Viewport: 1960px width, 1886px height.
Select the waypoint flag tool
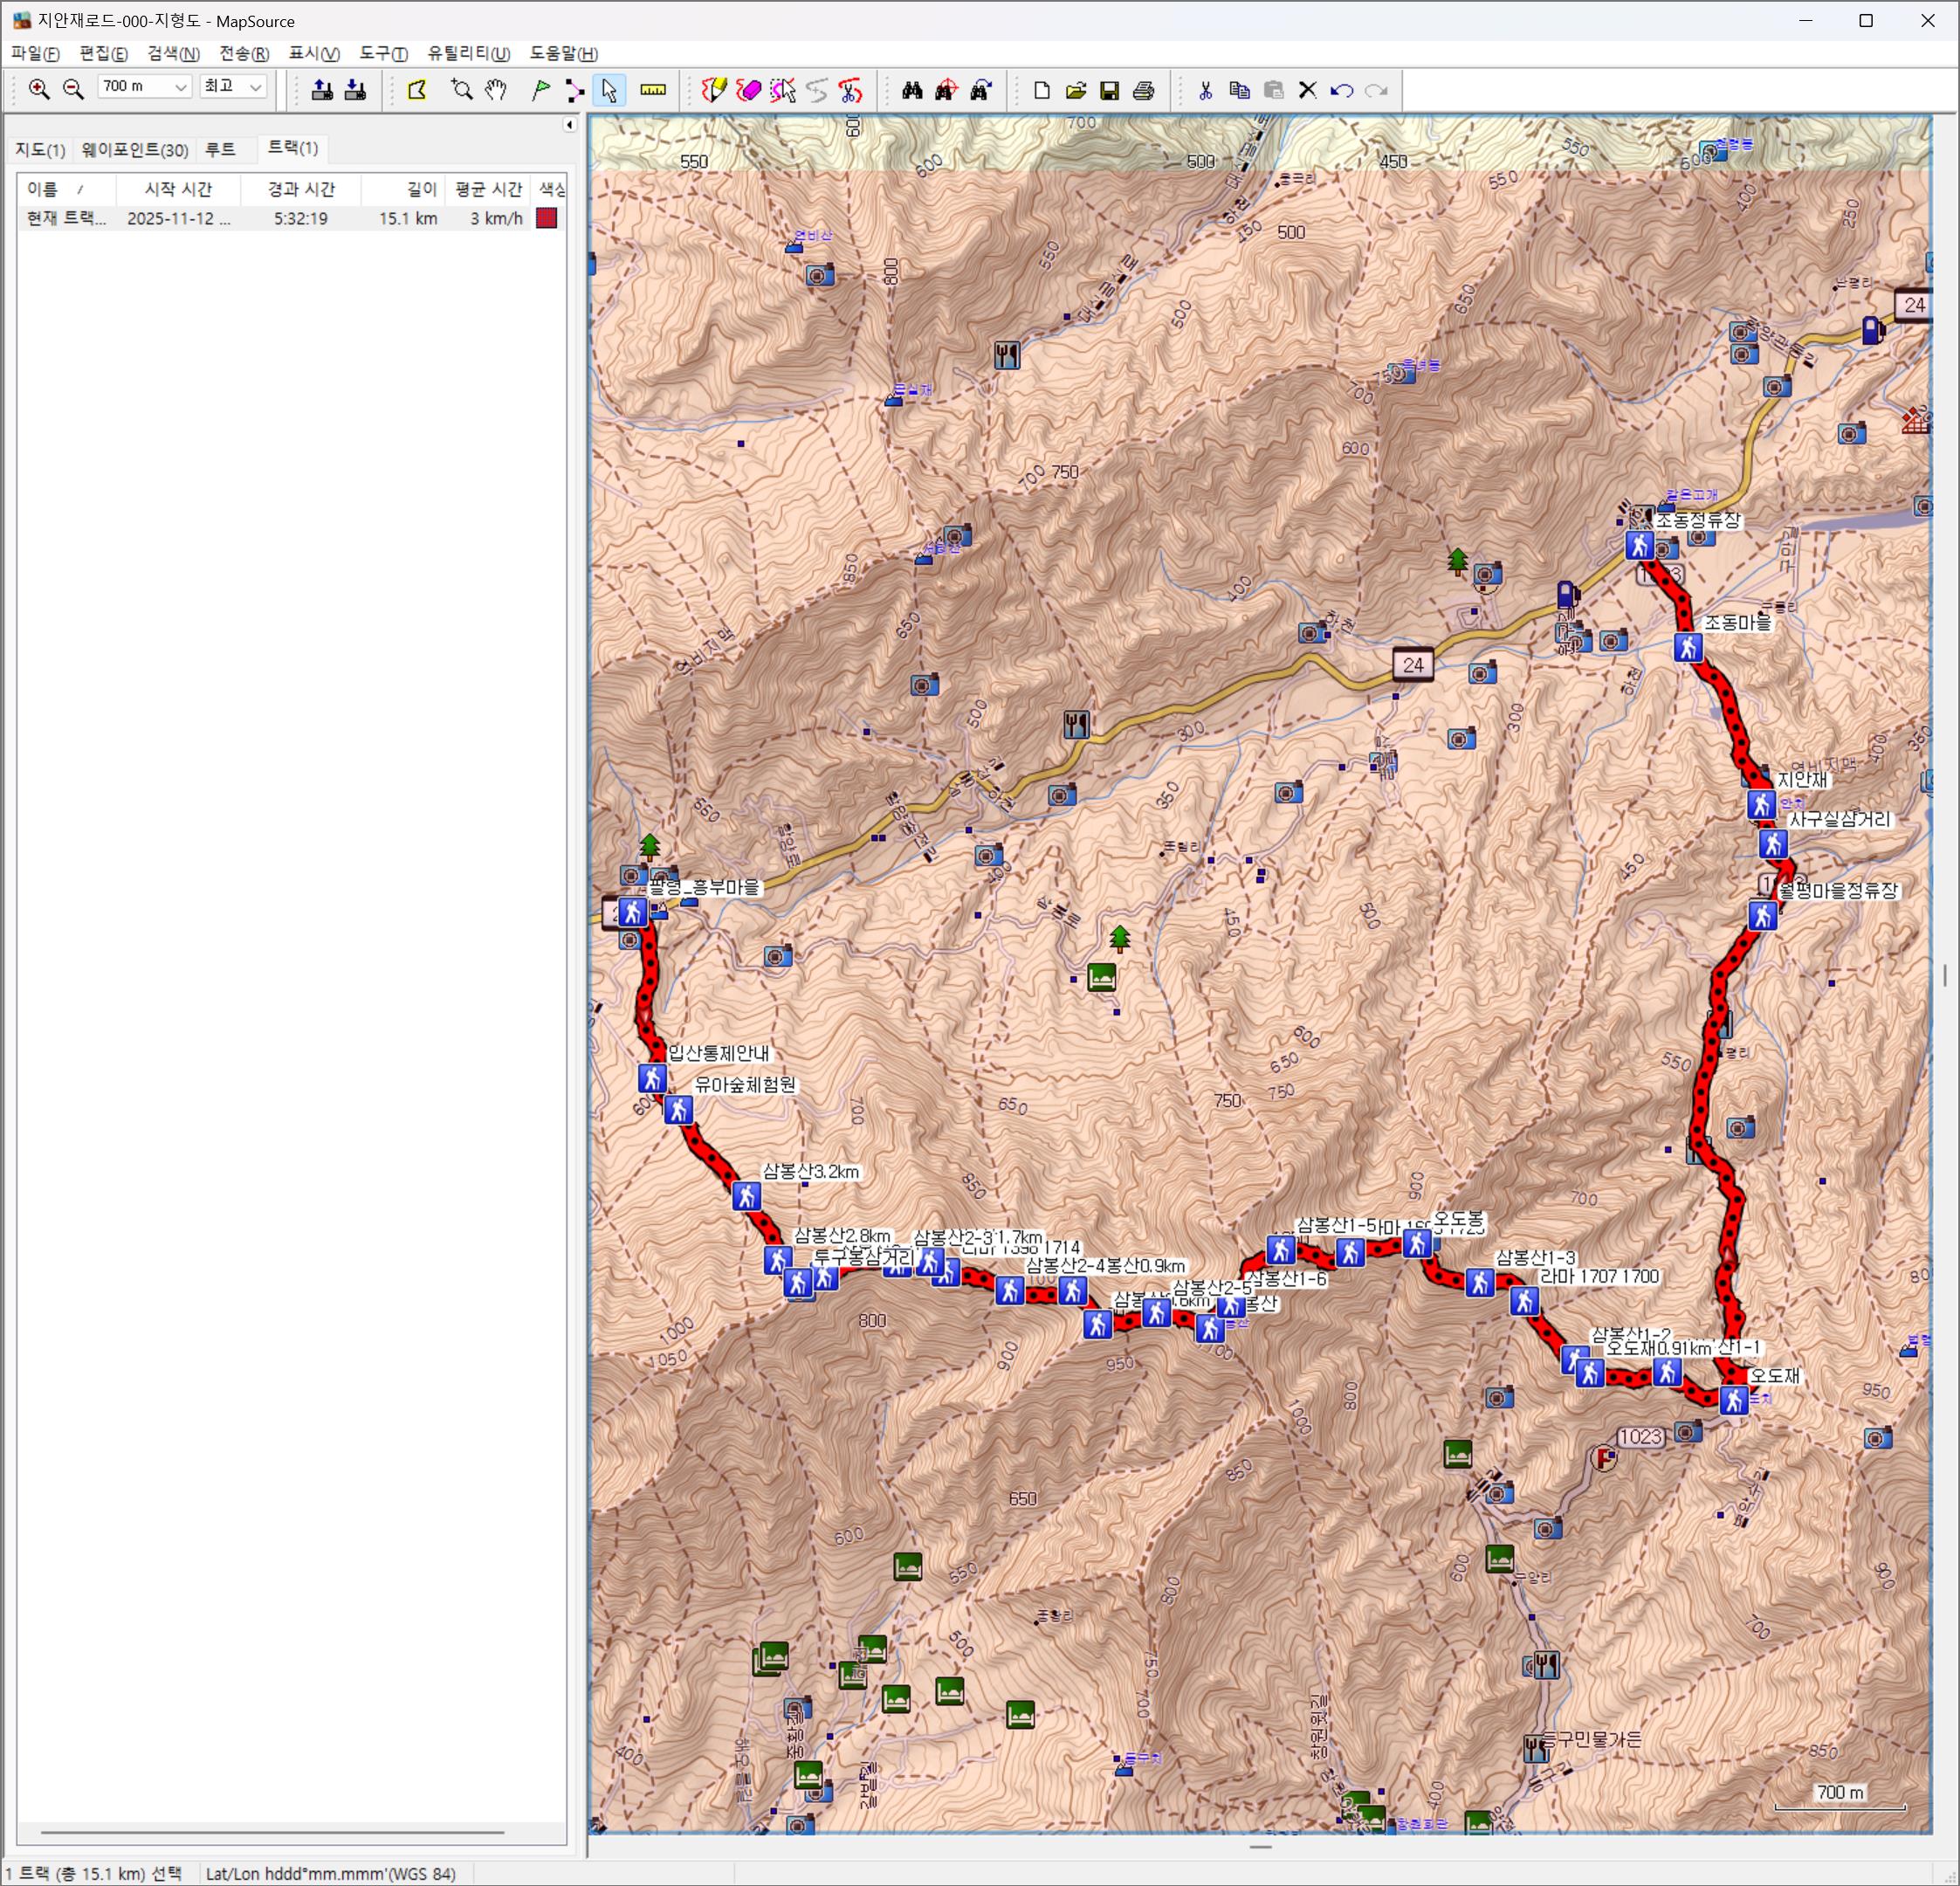[540, 91]
